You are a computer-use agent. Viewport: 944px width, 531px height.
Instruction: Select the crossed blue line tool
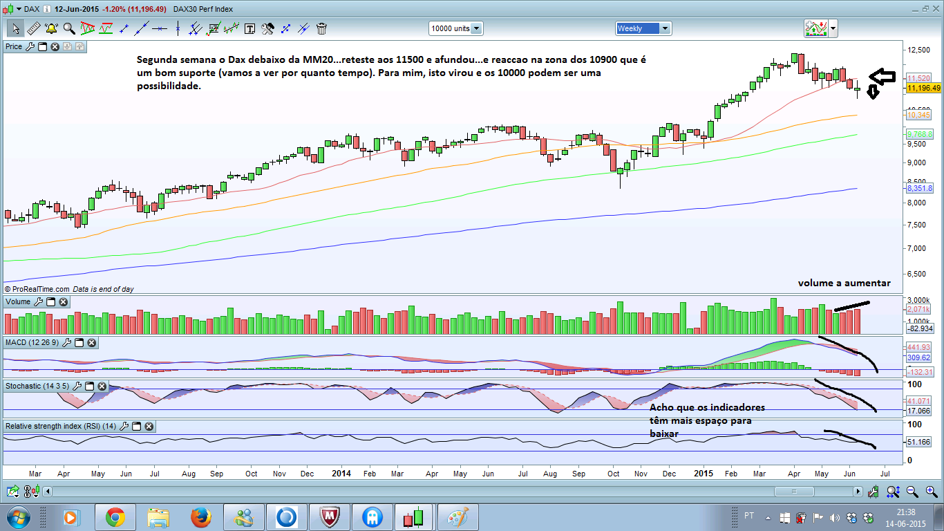point(303,28)
